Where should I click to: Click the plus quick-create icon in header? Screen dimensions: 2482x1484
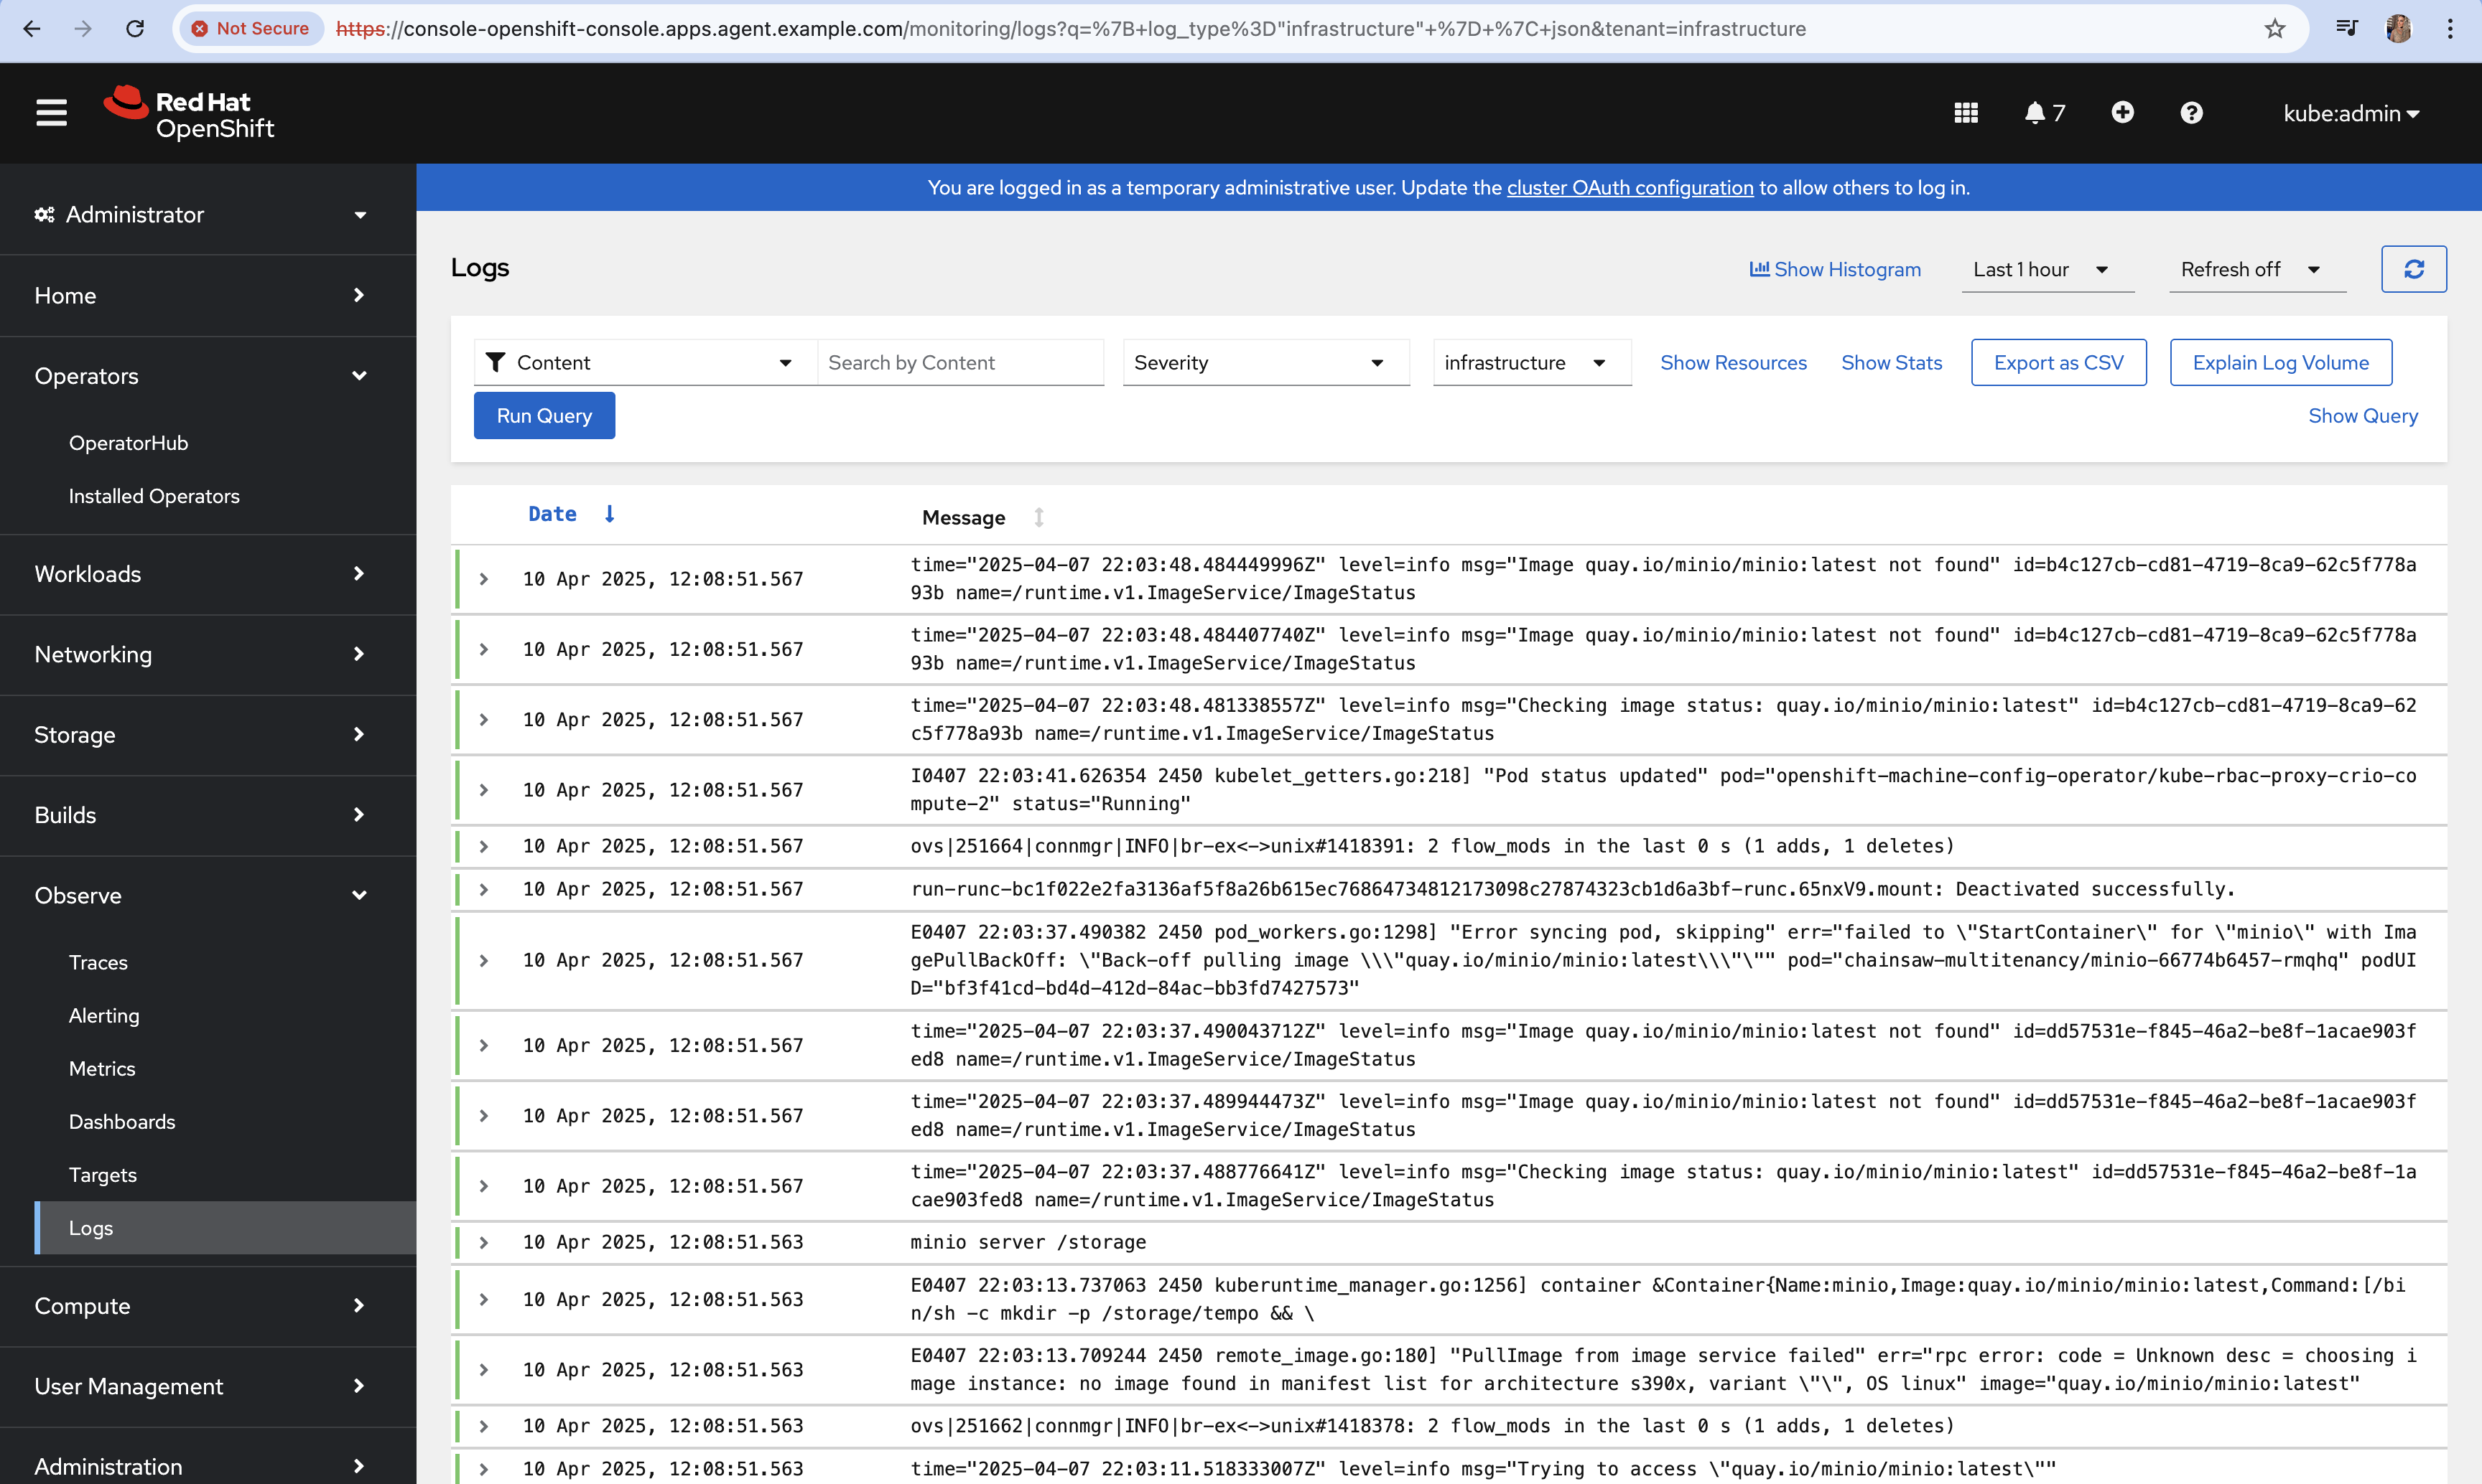click(x=2121, y=113)
